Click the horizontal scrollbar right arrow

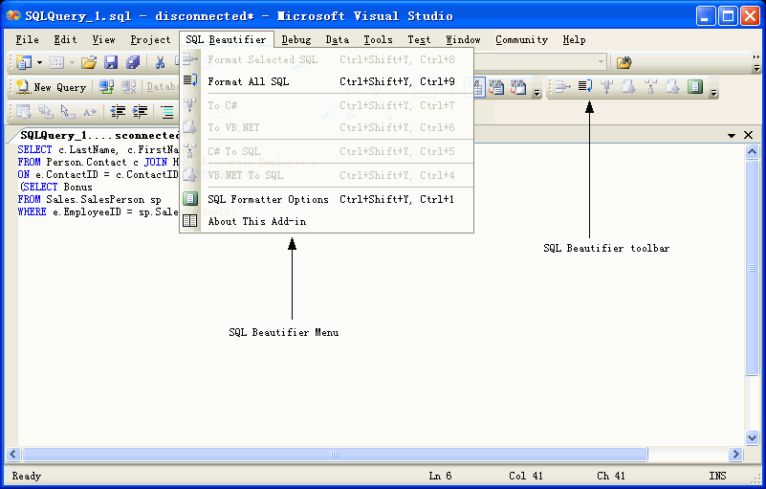point(735,455)
